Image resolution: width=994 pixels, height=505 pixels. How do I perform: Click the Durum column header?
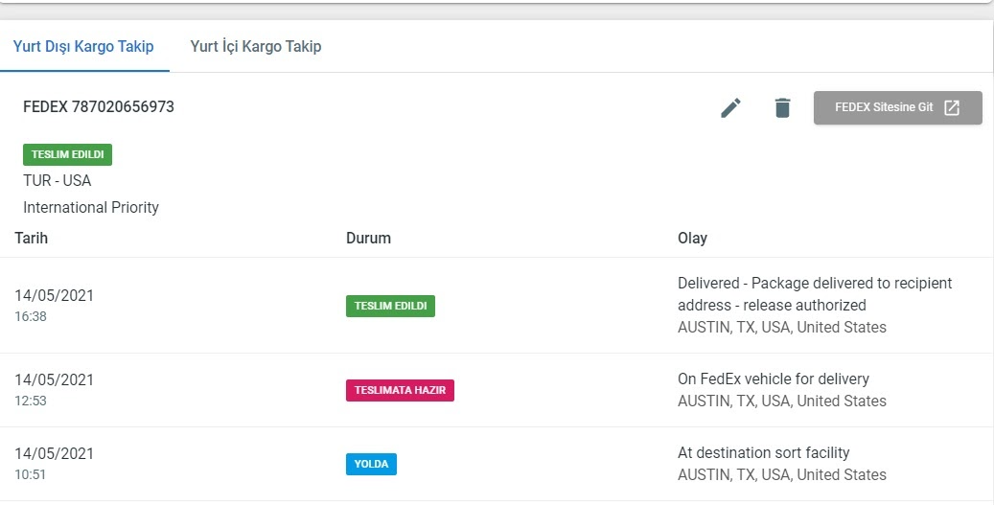(368, 239)
